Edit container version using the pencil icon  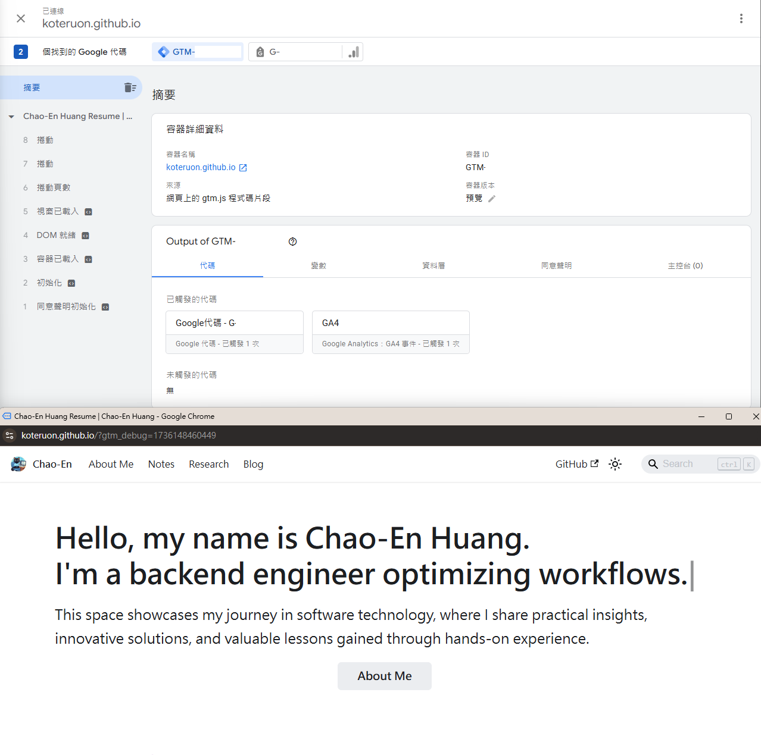(492, 198)
